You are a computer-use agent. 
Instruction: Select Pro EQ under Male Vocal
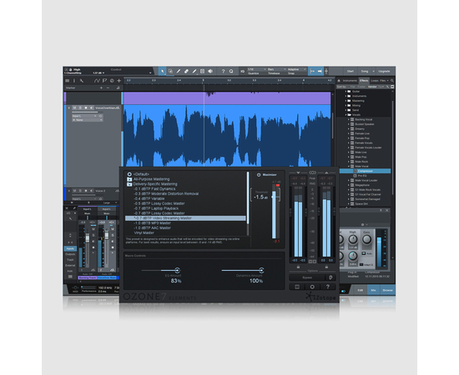coord(362,176)
